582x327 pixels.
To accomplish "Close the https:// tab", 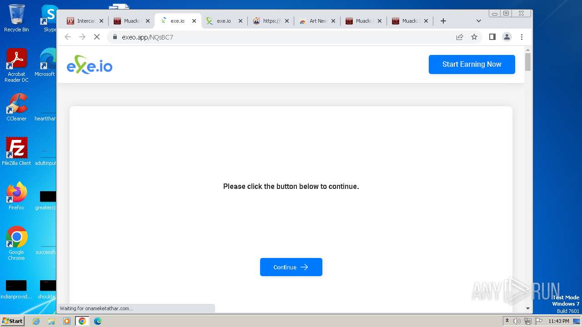I will [x=287, y=21].
